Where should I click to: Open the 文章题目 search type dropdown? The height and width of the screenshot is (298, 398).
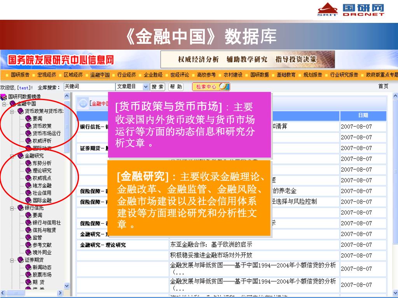pos(132,87)
